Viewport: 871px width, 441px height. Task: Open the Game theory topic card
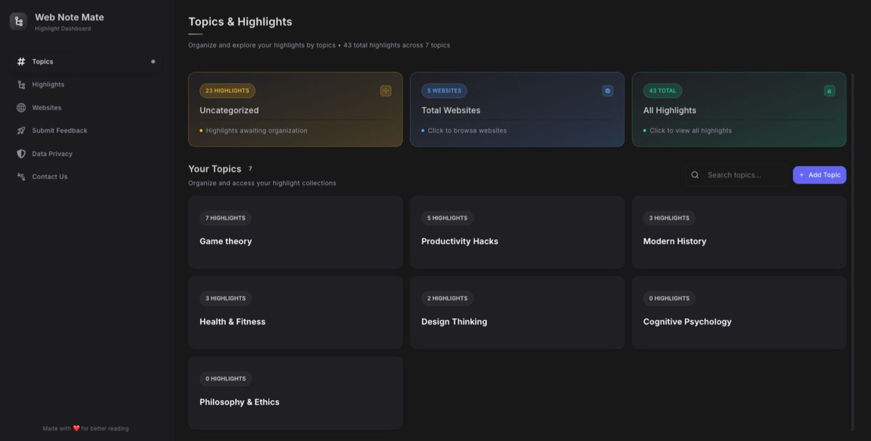tap(295, 232)
